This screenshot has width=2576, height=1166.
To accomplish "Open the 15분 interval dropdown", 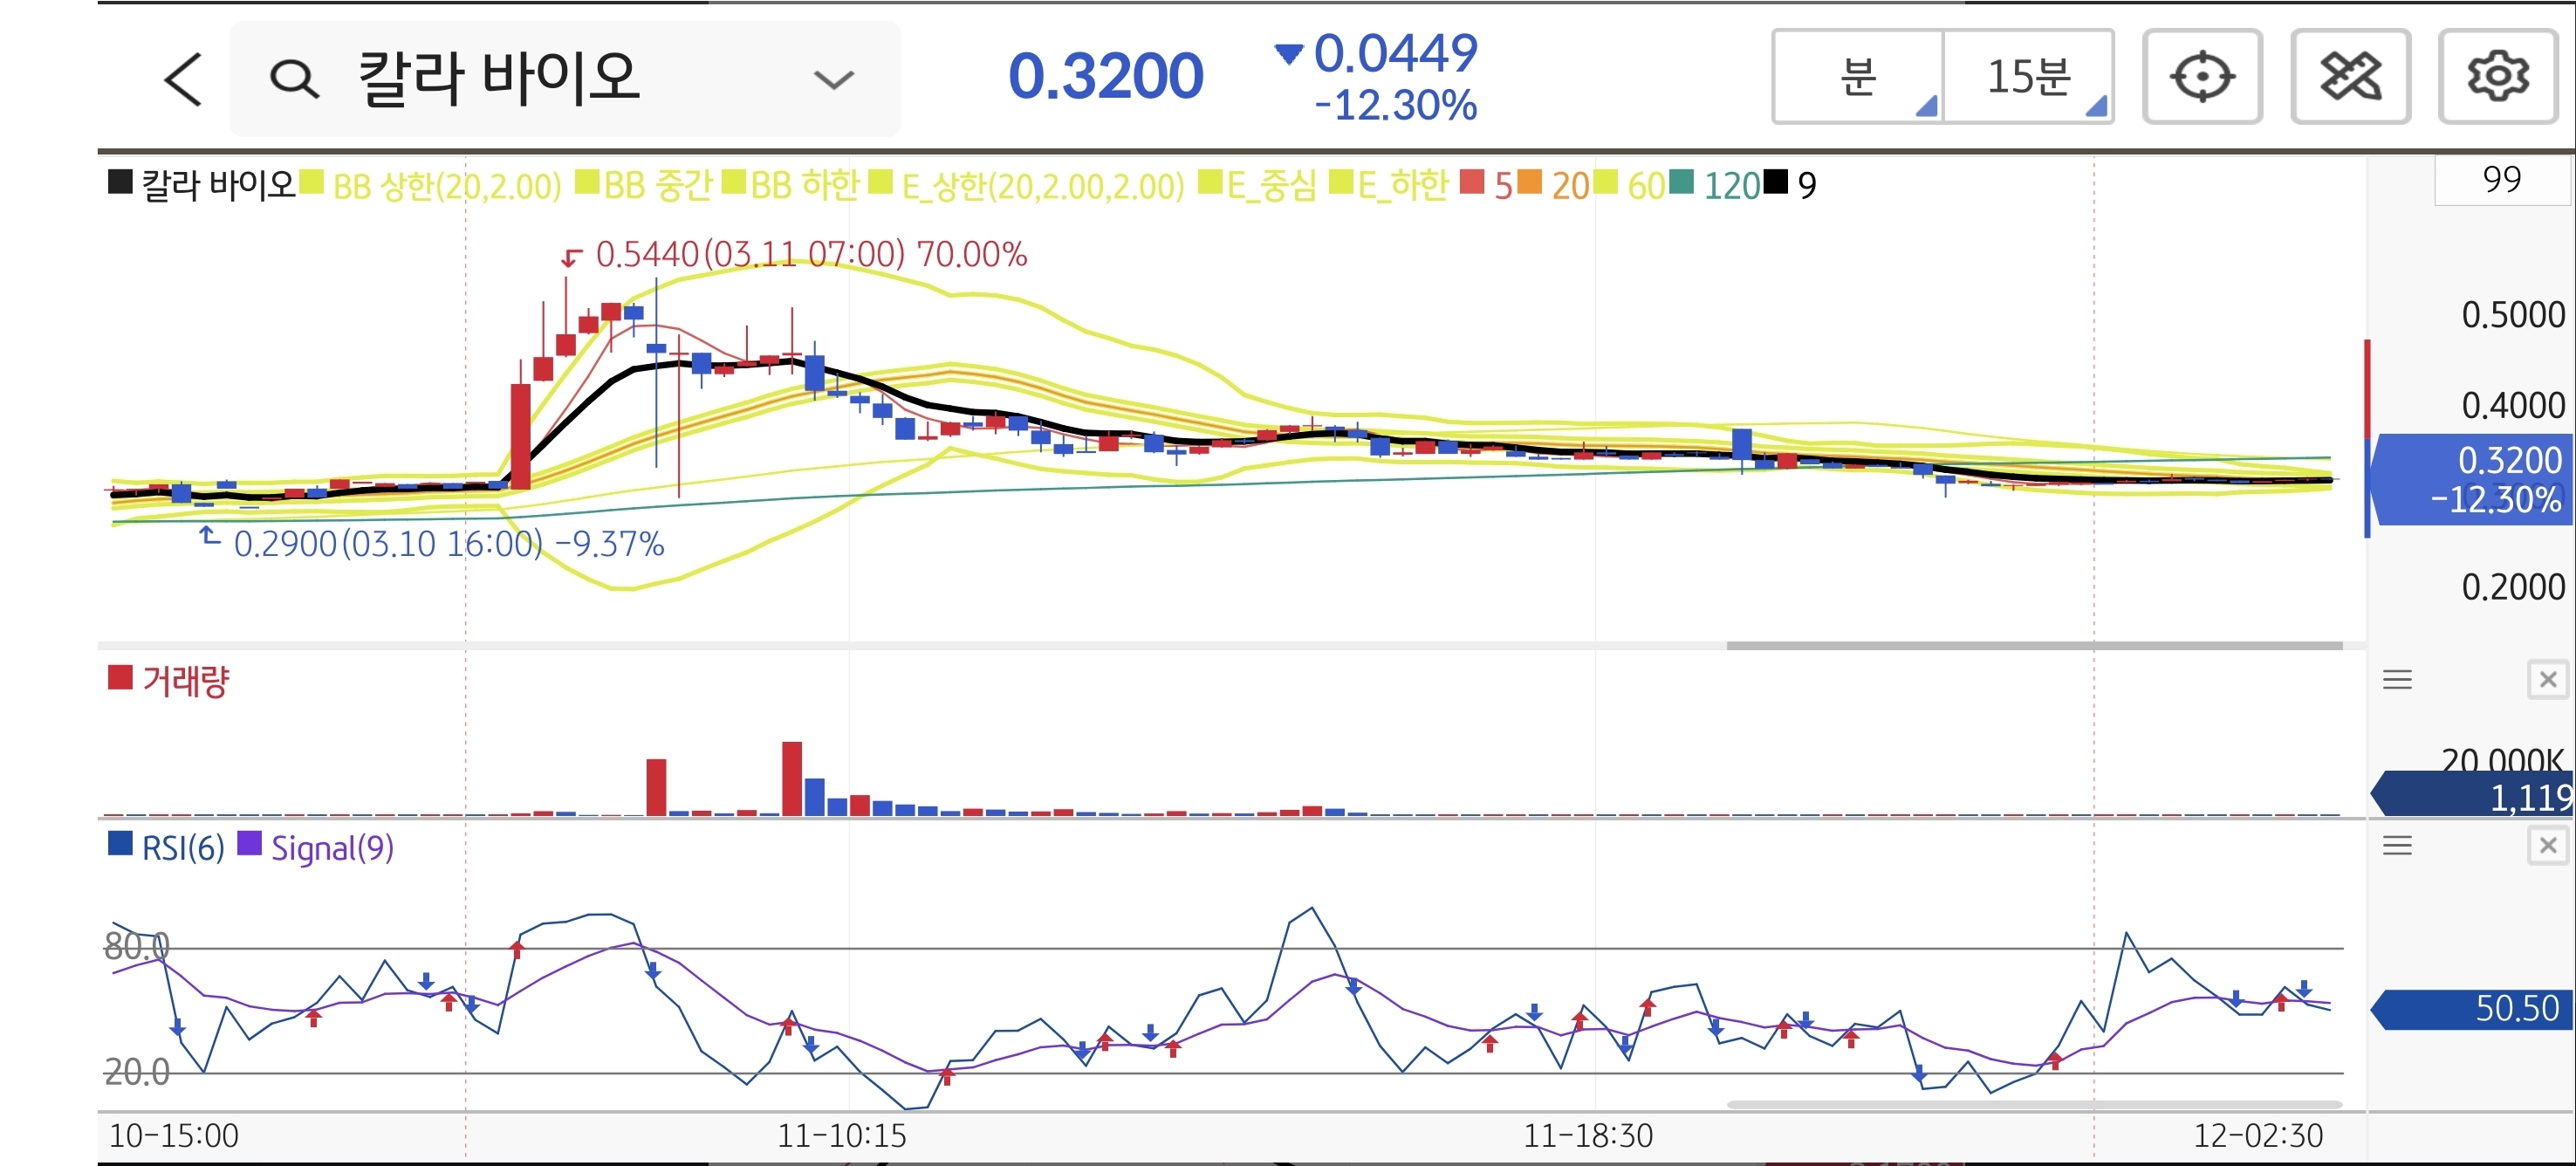I will [2028, 77].
